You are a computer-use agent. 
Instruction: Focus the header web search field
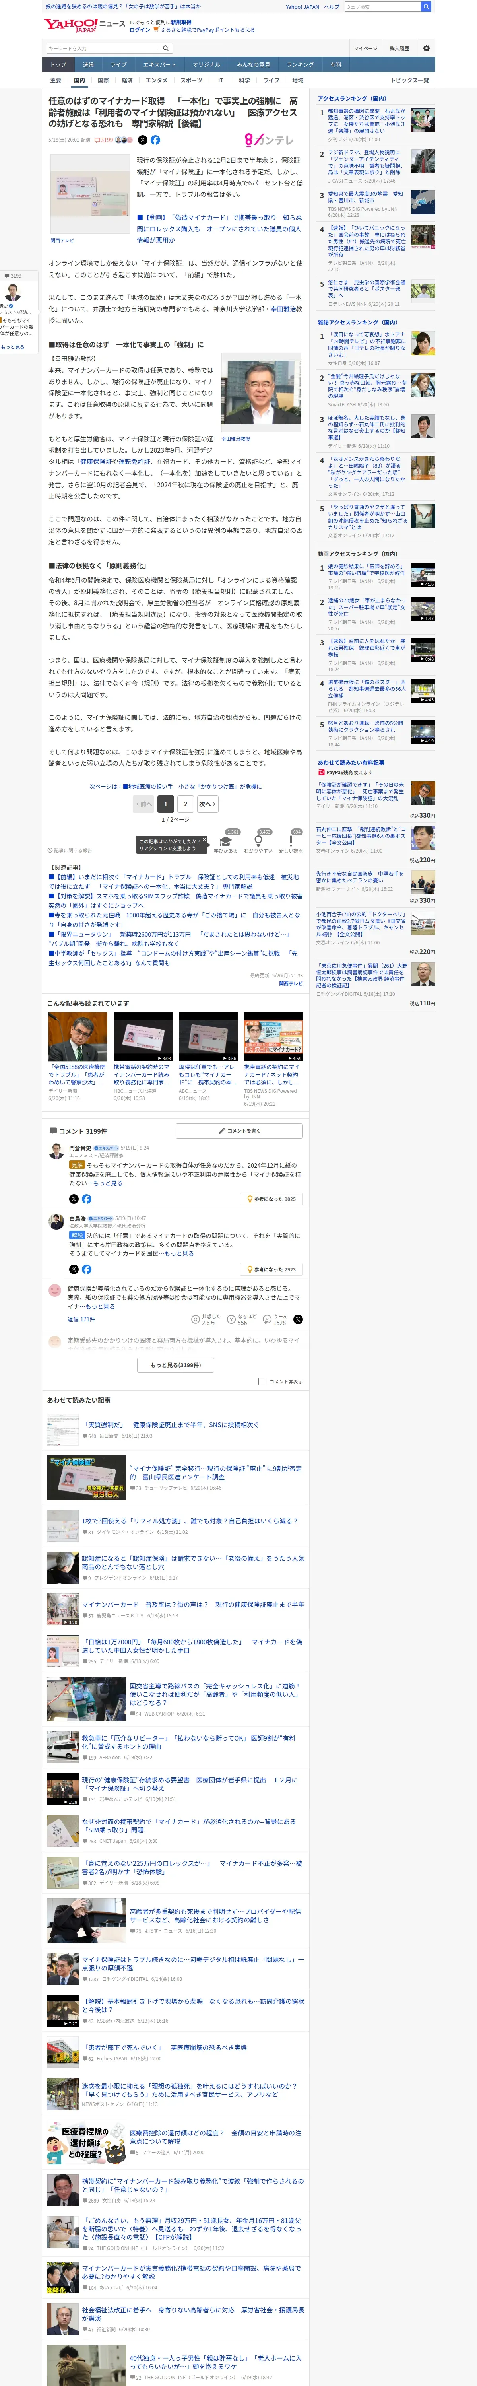pyautogui.click(x=382, y=6)
